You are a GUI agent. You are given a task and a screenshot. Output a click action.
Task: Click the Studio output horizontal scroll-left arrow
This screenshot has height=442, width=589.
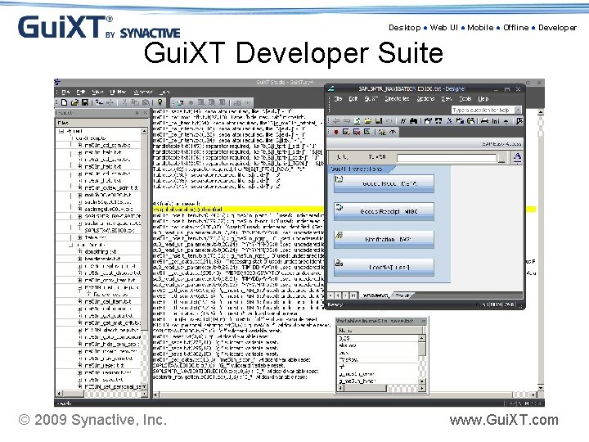point(155,395)
